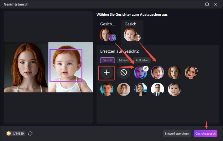Choose the baby face in second row

coord(174,89)
